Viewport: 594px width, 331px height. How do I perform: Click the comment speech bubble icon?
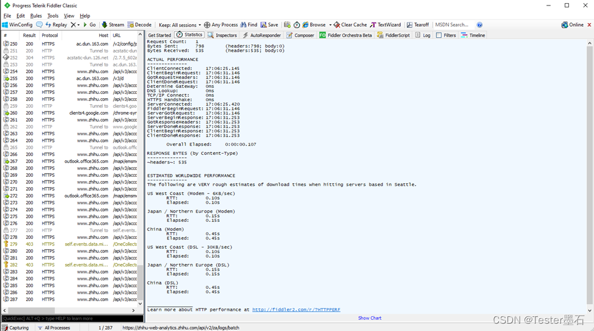[40, 24]
